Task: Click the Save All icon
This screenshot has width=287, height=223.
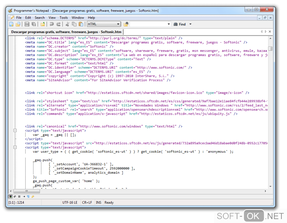Action: click(x=34, y=24)
